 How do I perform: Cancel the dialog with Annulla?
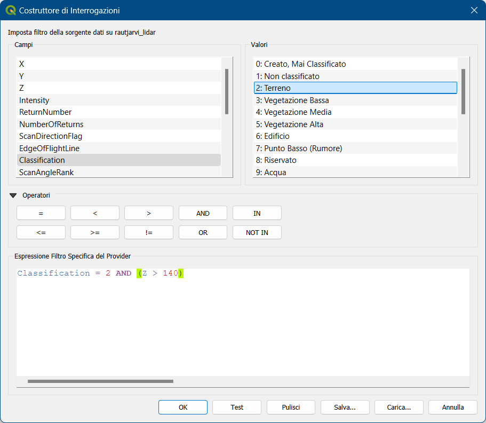(x=453, y=407)
